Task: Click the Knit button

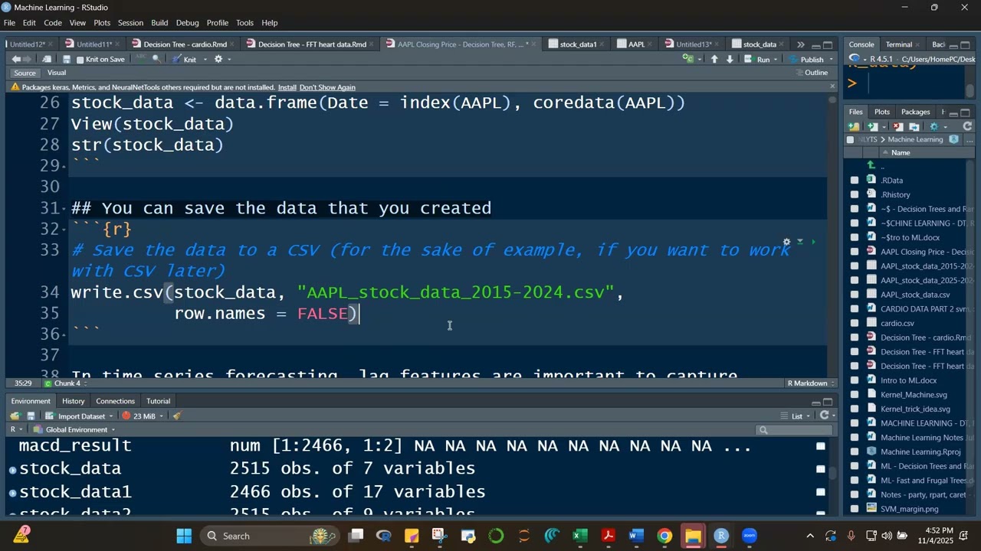Action: pos(184,59)
